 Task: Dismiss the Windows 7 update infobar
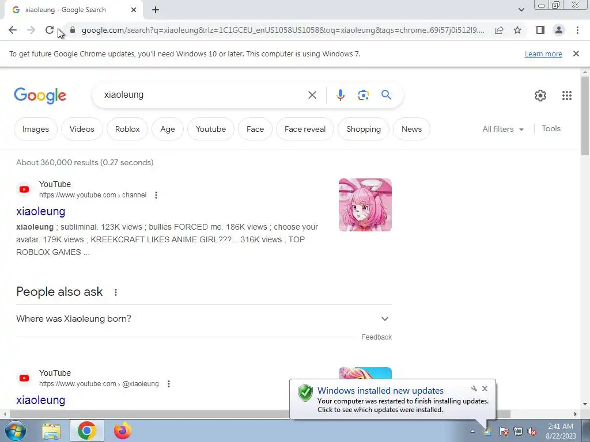[576, 54]
